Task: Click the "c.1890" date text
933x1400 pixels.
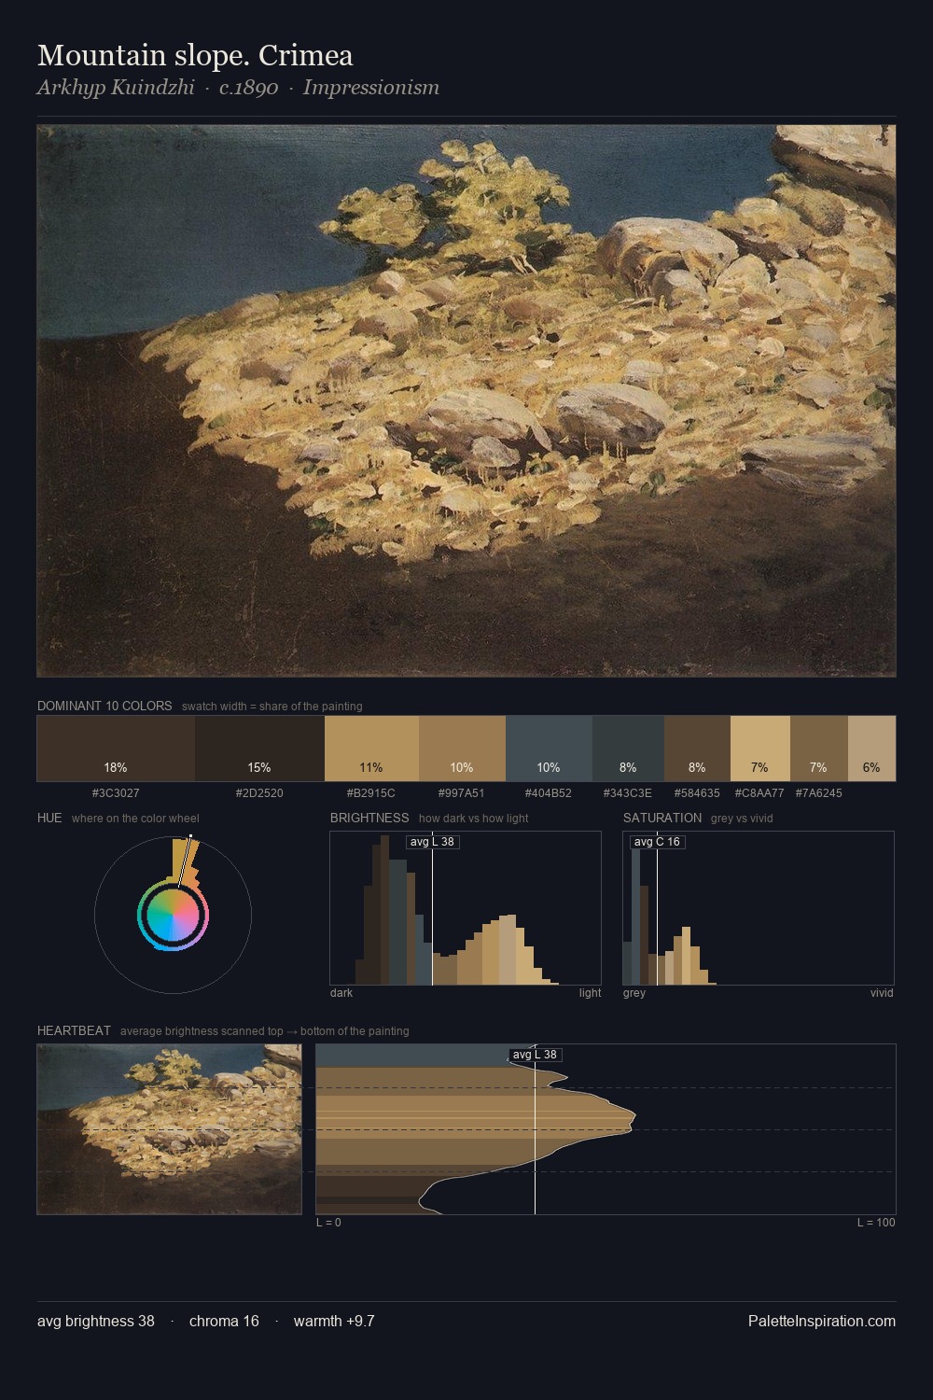Action: 248,88
